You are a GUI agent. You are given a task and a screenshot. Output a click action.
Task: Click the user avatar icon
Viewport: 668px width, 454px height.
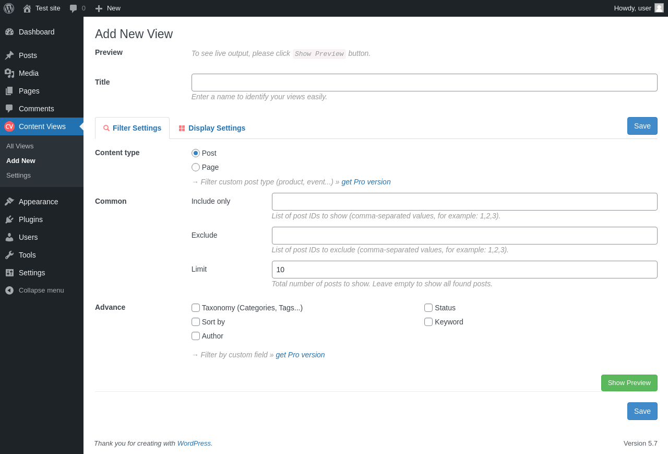659,8
